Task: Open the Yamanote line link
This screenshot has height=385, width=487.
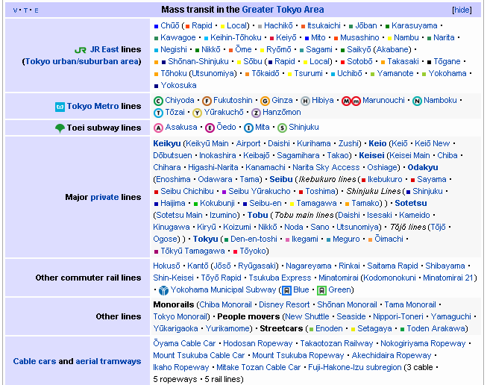Action: [395, 73]
